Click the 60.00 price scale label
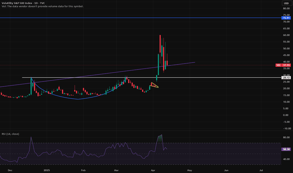The image size is (293, 173). tap(286, 35)
